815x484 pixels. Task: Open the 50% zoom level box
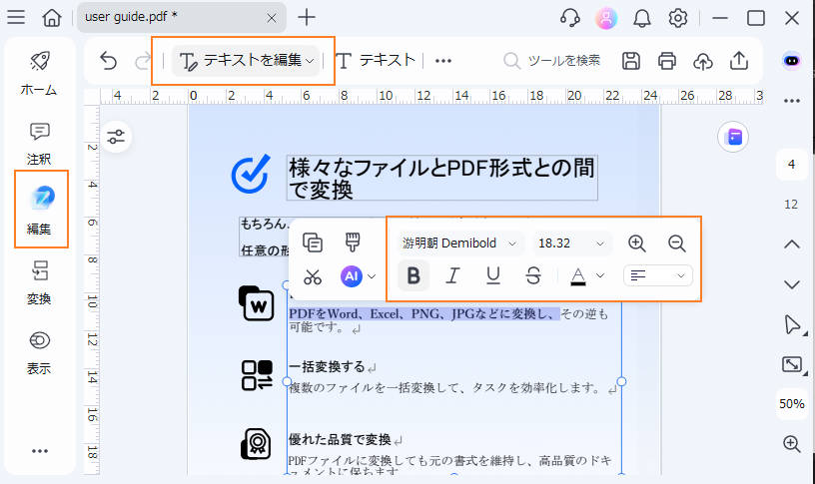791,404
